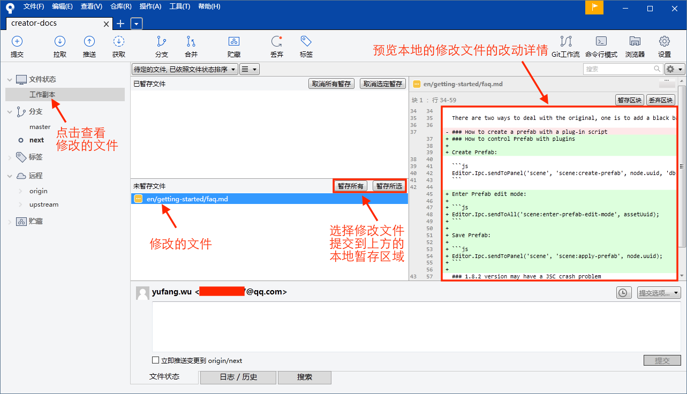This screenshot has height=394, width=687.
Task: Expand the upstream remote
Action: (21, 204)
